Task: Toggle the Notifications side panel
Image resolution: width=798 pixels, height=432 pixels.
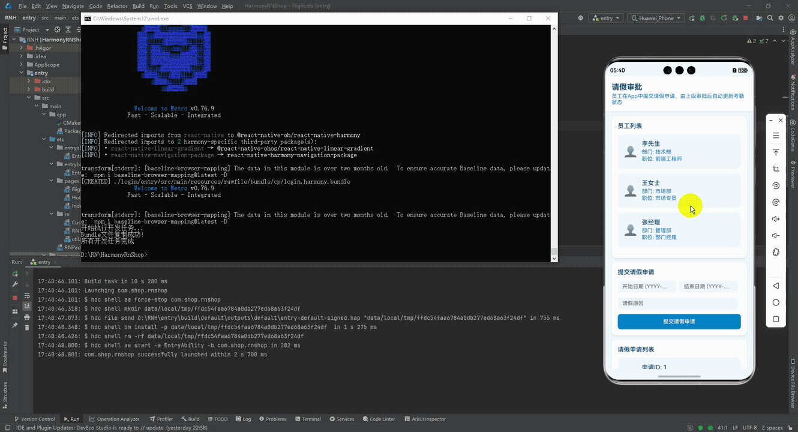Action: 793,94
